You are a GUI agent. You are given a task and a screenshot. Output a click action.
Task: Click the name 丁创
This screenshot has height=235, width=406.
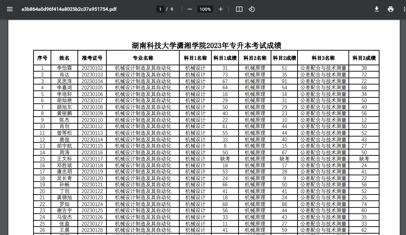[x=65, y=191]
